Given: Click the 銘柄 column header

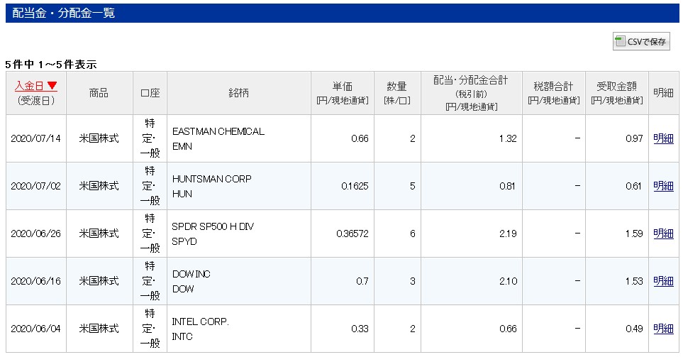Looking at the screenshot, I should 239,93.
